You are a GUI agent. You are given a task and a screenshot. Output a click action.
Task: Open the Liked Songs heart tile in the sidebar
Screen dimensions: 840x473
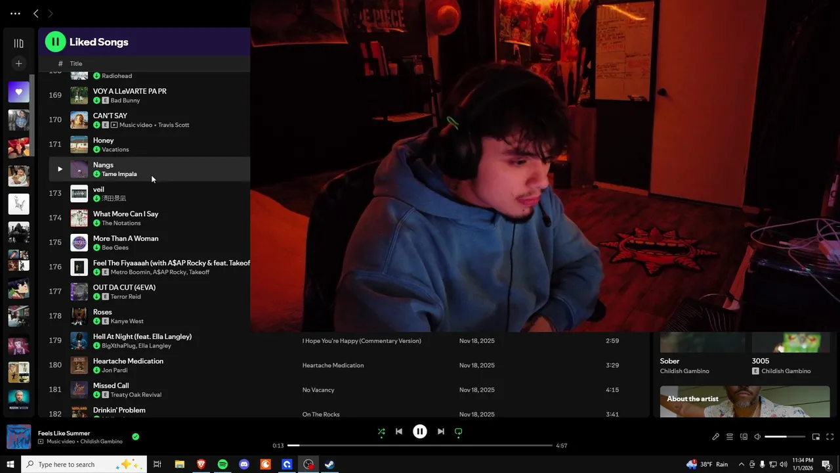(18, 92)
